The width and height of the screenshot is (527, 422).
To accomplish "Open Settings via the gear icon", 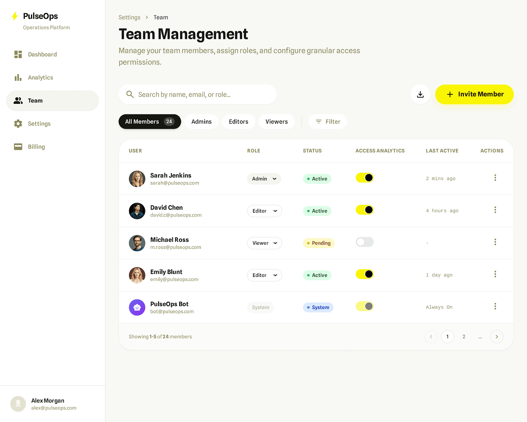I will 18,124.
